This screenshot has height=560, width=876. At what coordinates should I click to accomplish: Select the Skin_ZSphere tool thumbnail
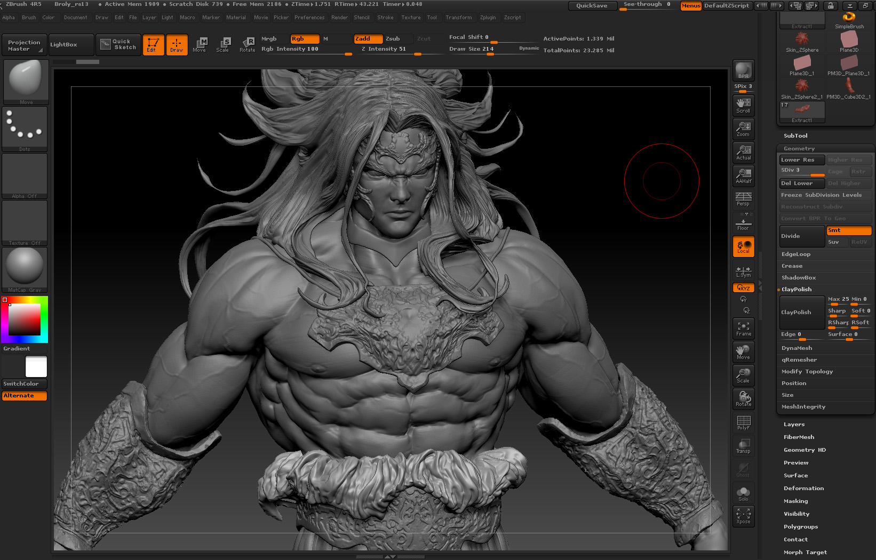pyautogui.click(x=802, y=42)
